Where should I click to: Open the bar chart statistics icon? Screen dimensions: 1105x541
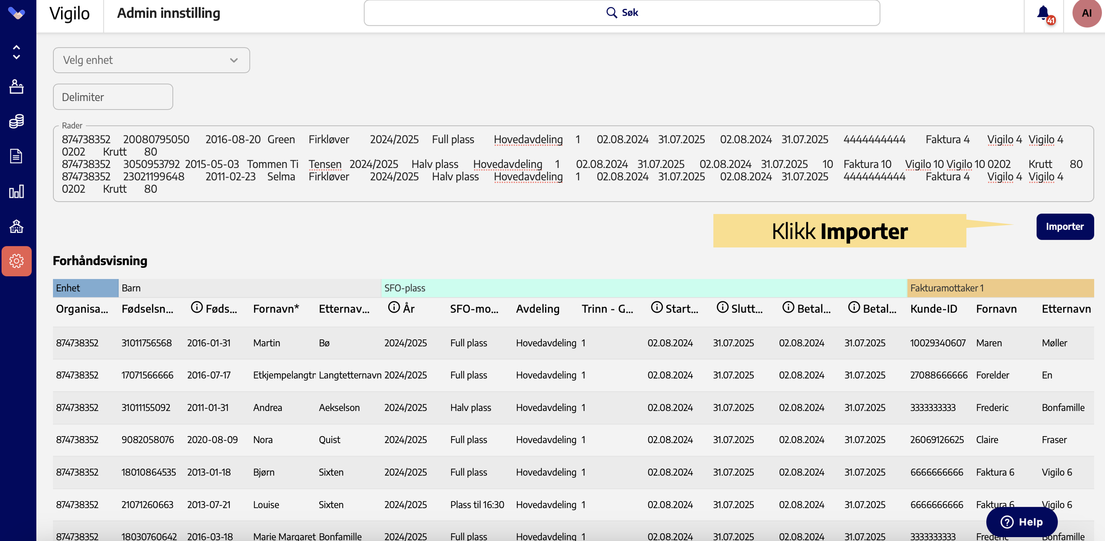pyautogui.click(x=16, y=191)
